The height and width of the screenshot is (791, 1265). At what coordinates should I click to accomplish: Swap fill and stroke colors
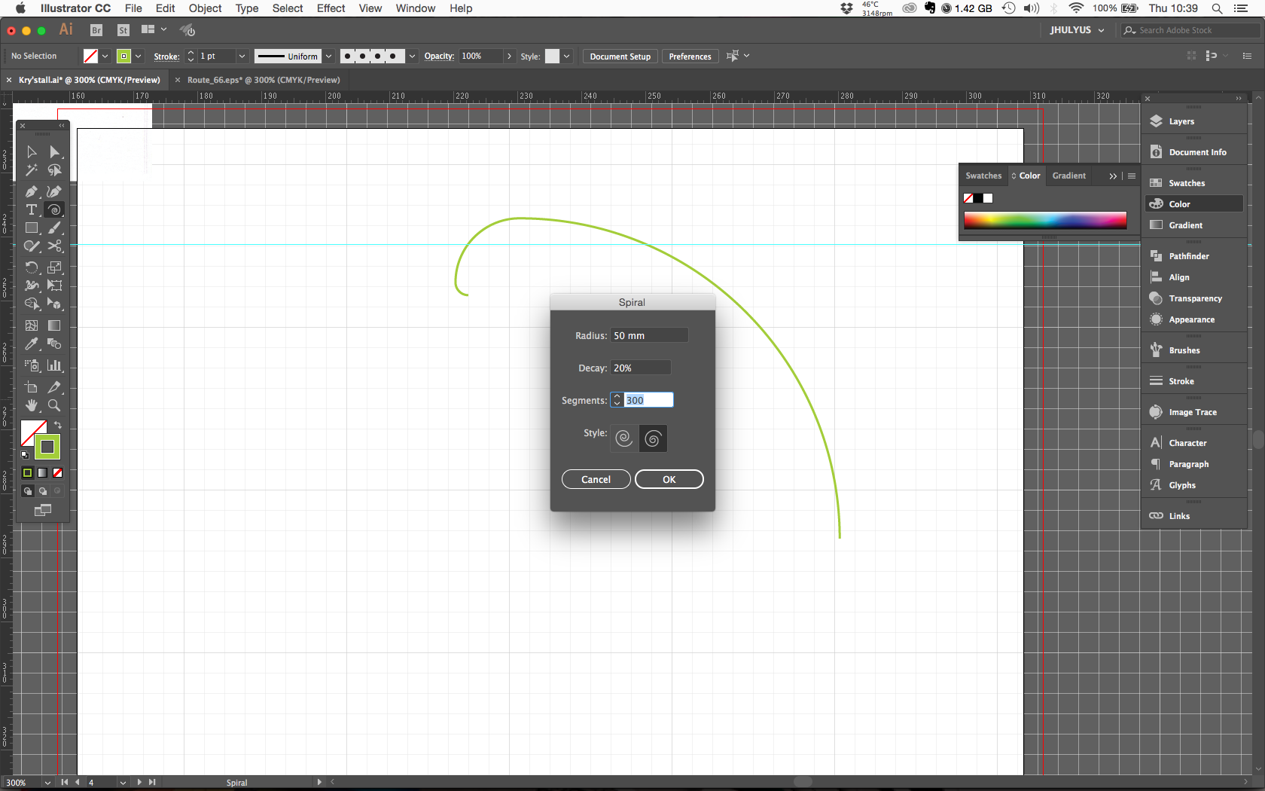click(x=58, y=426)
